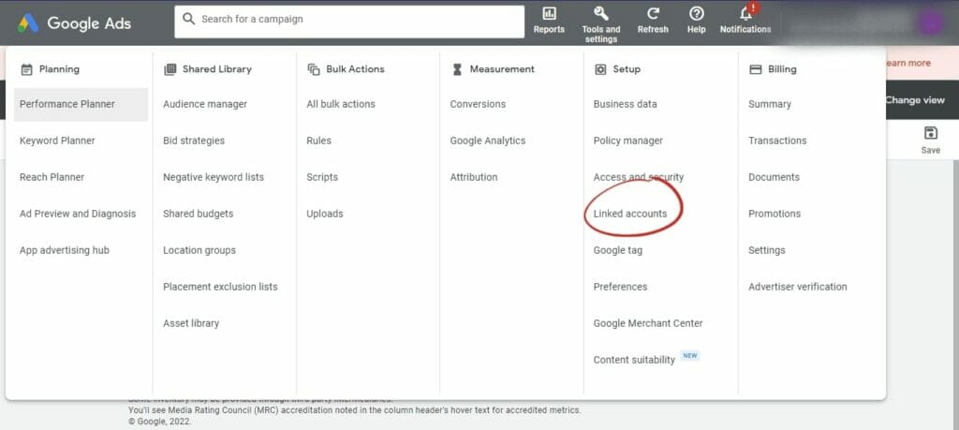Focus the Search for a campaign field
Image resolution: width=959 pixels, height=430 pixels.
(x=349, y=22)
